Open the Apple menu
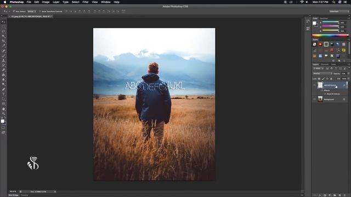Image resolution: width=351 pixels, height=197 pixels. tap(5, 2)
